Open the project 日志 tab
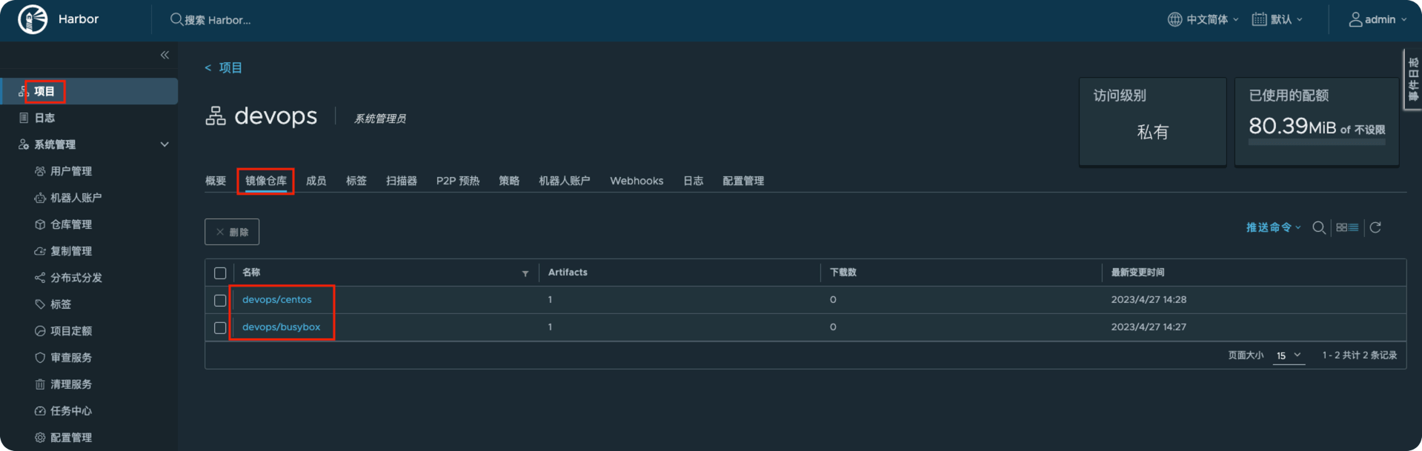This screenshot has height=451, width=1422. pyautogui.click(x=694, y=181)
